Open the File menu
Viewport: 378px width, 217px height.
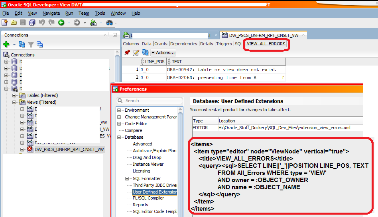6,13
